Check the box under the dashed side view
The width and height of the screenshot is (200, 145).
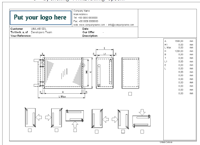[130, 94]
